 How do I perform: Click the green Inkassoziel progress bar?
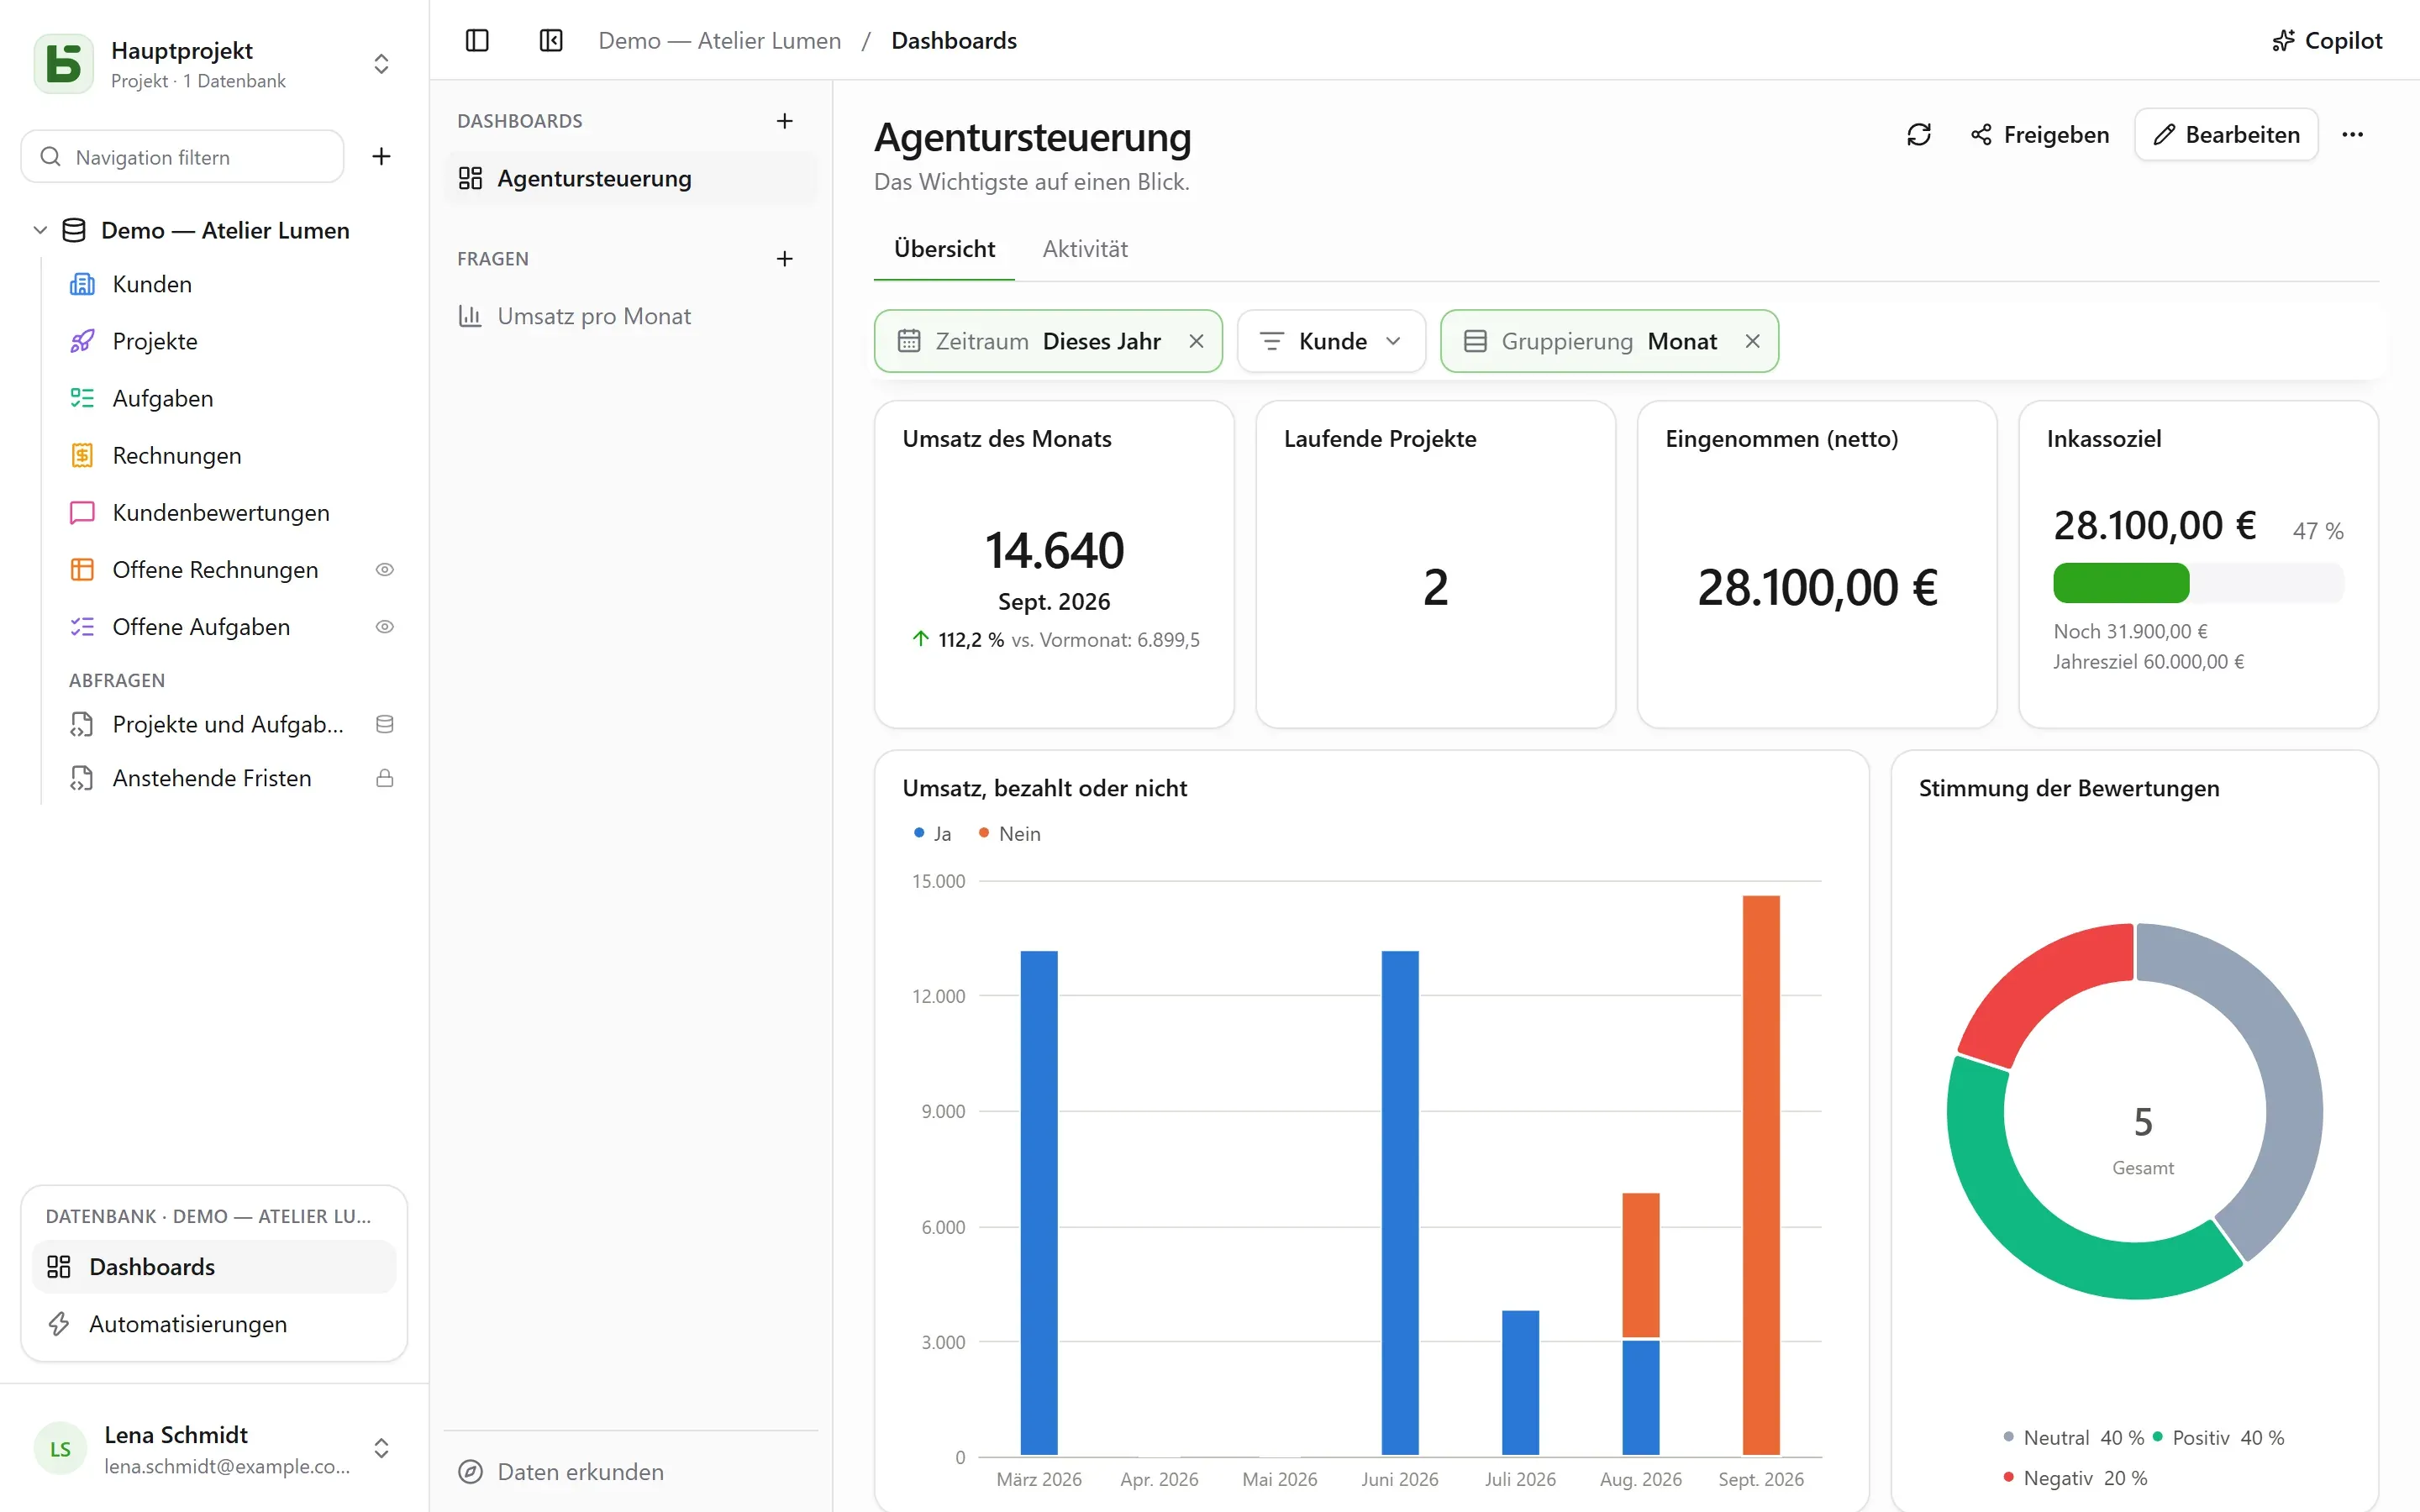click(2121, 583)
